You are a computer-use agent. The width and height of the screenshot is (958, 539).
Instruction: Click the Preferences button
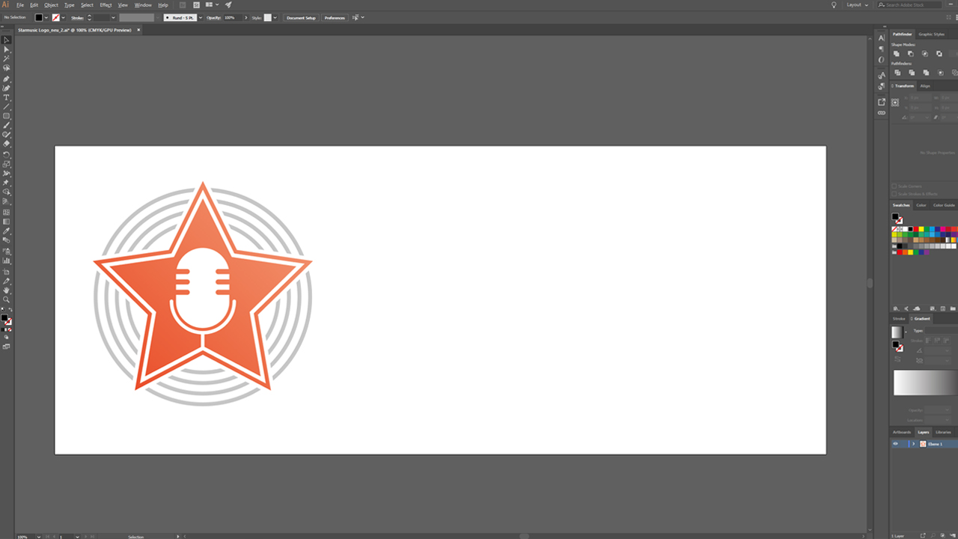335,17
